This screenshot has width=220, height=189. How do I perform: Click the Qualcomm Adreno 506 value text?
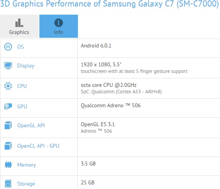coord(110,105)
